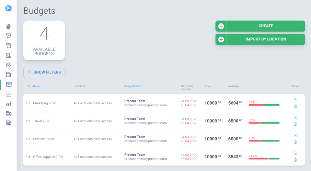The height and width of the screenshot is (171, 311).
Task: Click available amount 3543.00
Action: click(235, 156)
